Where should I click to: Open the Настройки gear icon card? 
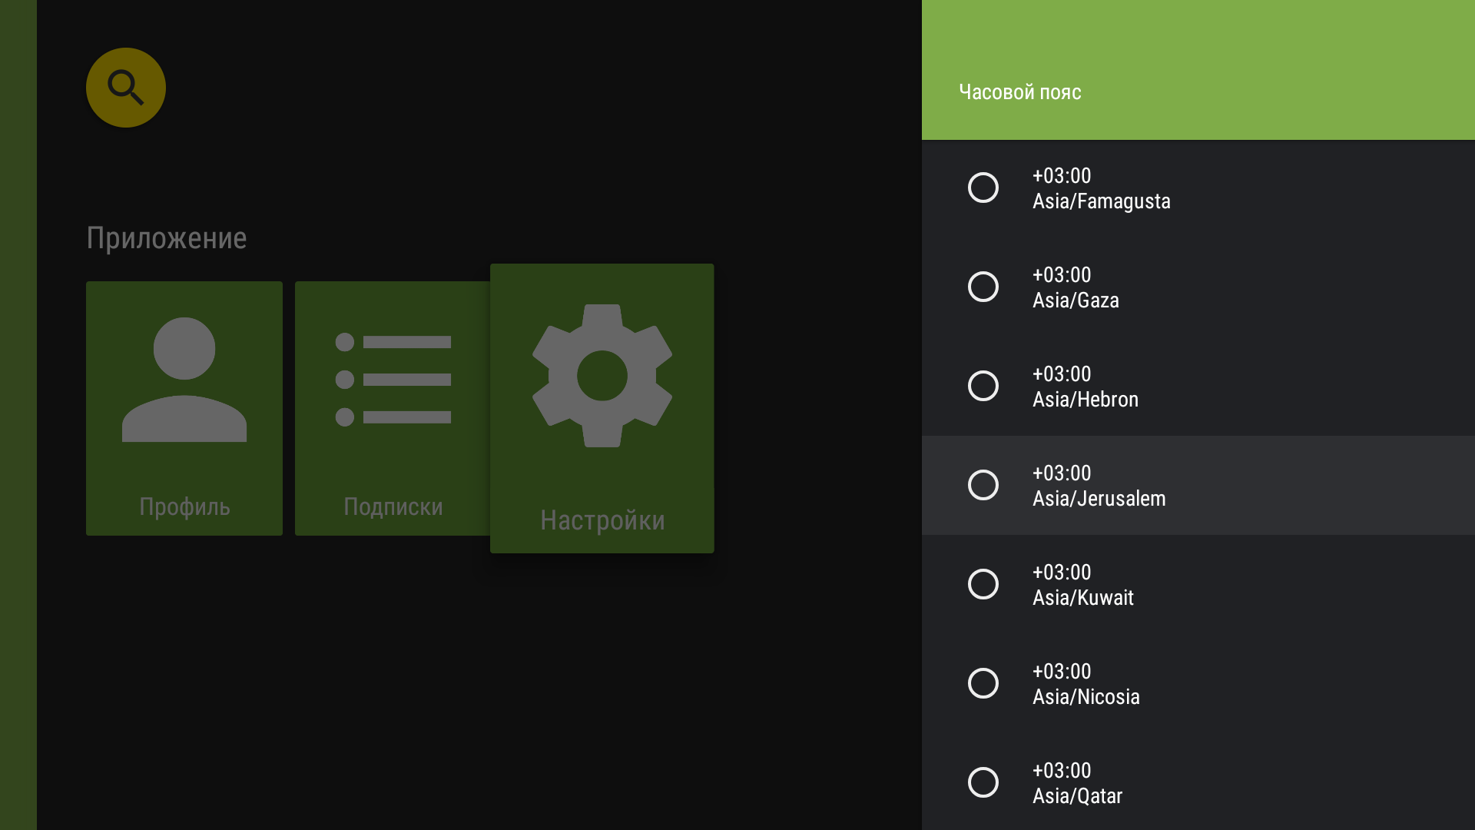pos(602,408)
